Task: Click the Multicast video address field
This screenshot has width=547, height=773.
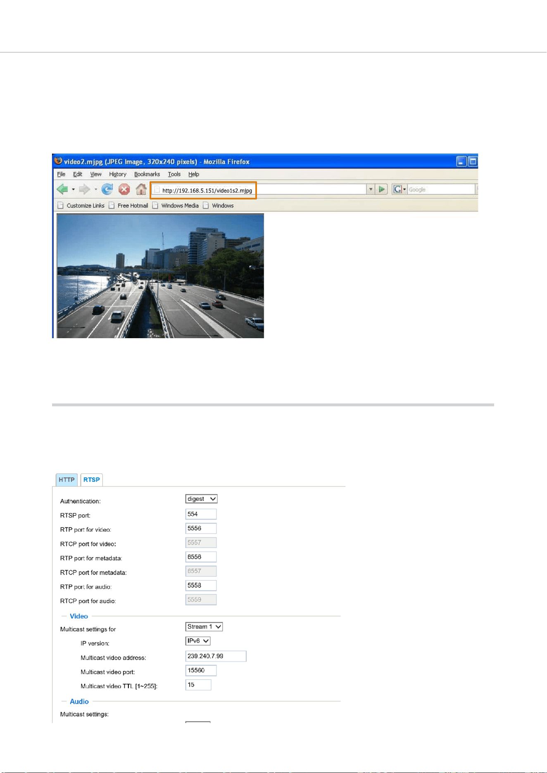Action: (x=216, y=656)
